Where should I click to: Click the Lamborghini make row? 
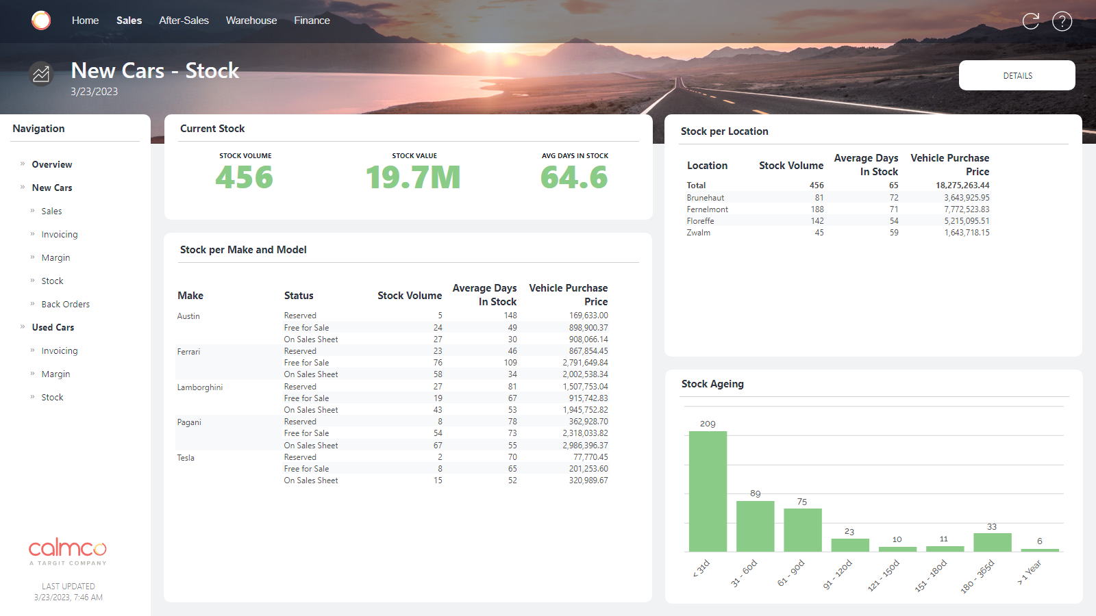tap(200, 387)
